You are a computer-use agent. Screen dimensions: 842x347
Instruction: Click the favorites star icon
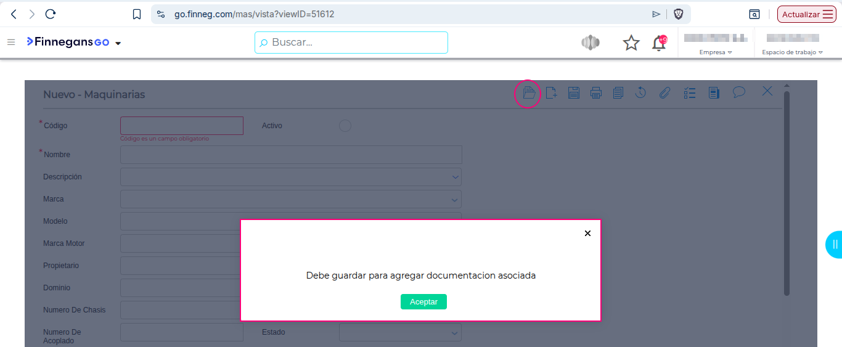tap(631, 43)
